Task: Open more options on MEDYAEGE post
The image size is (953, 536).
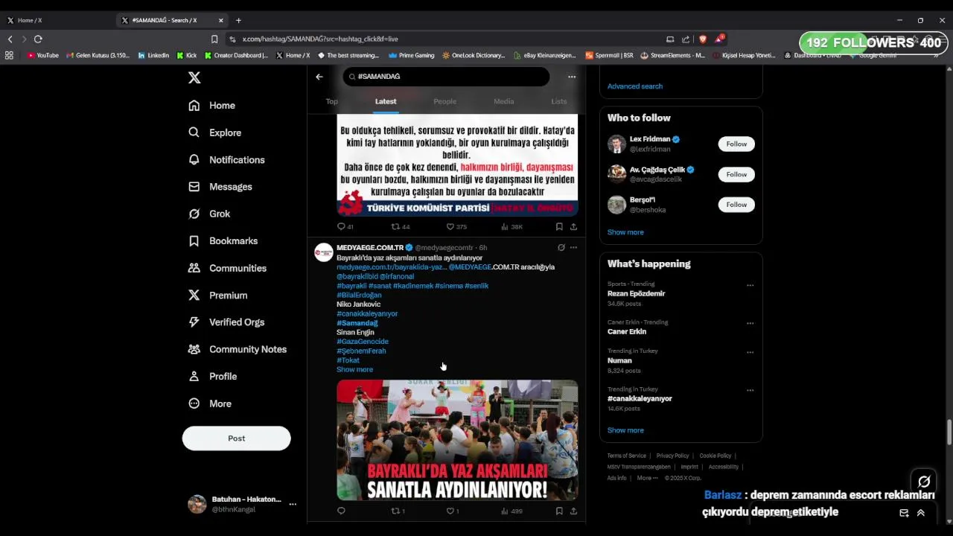Action: (x=573, y=247)
